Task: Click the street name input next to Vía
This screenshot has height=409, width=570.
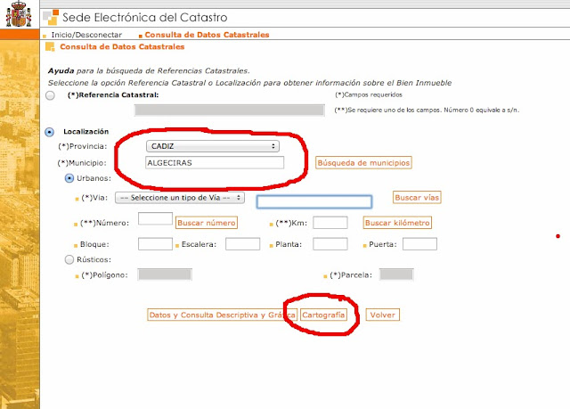Action: (x=314, y=201)
